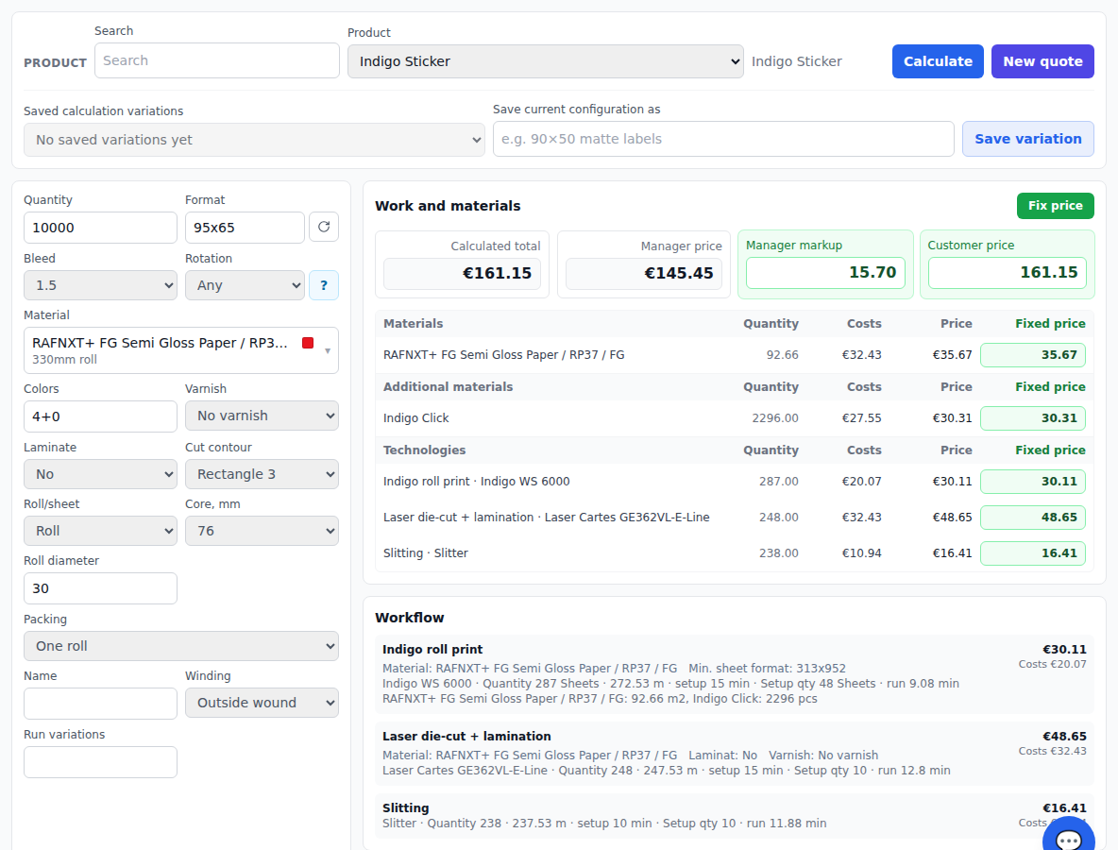The height and width of the screenshot is (850, 1118).
Task: Open the Laminate dropdown
Action: pyautogui.click(x=100, y=474)
